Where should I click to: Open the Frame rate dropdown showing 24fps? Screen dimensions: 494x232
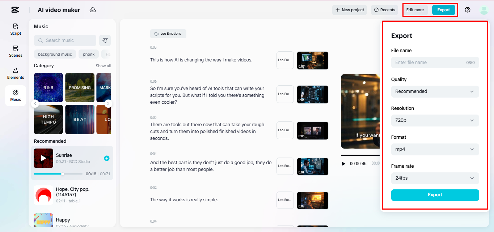435,178
